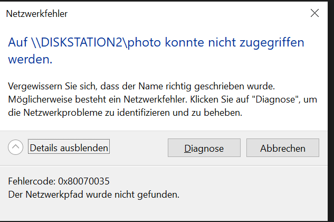Click the error code 0x80070035 value

[x=84, y=181]
